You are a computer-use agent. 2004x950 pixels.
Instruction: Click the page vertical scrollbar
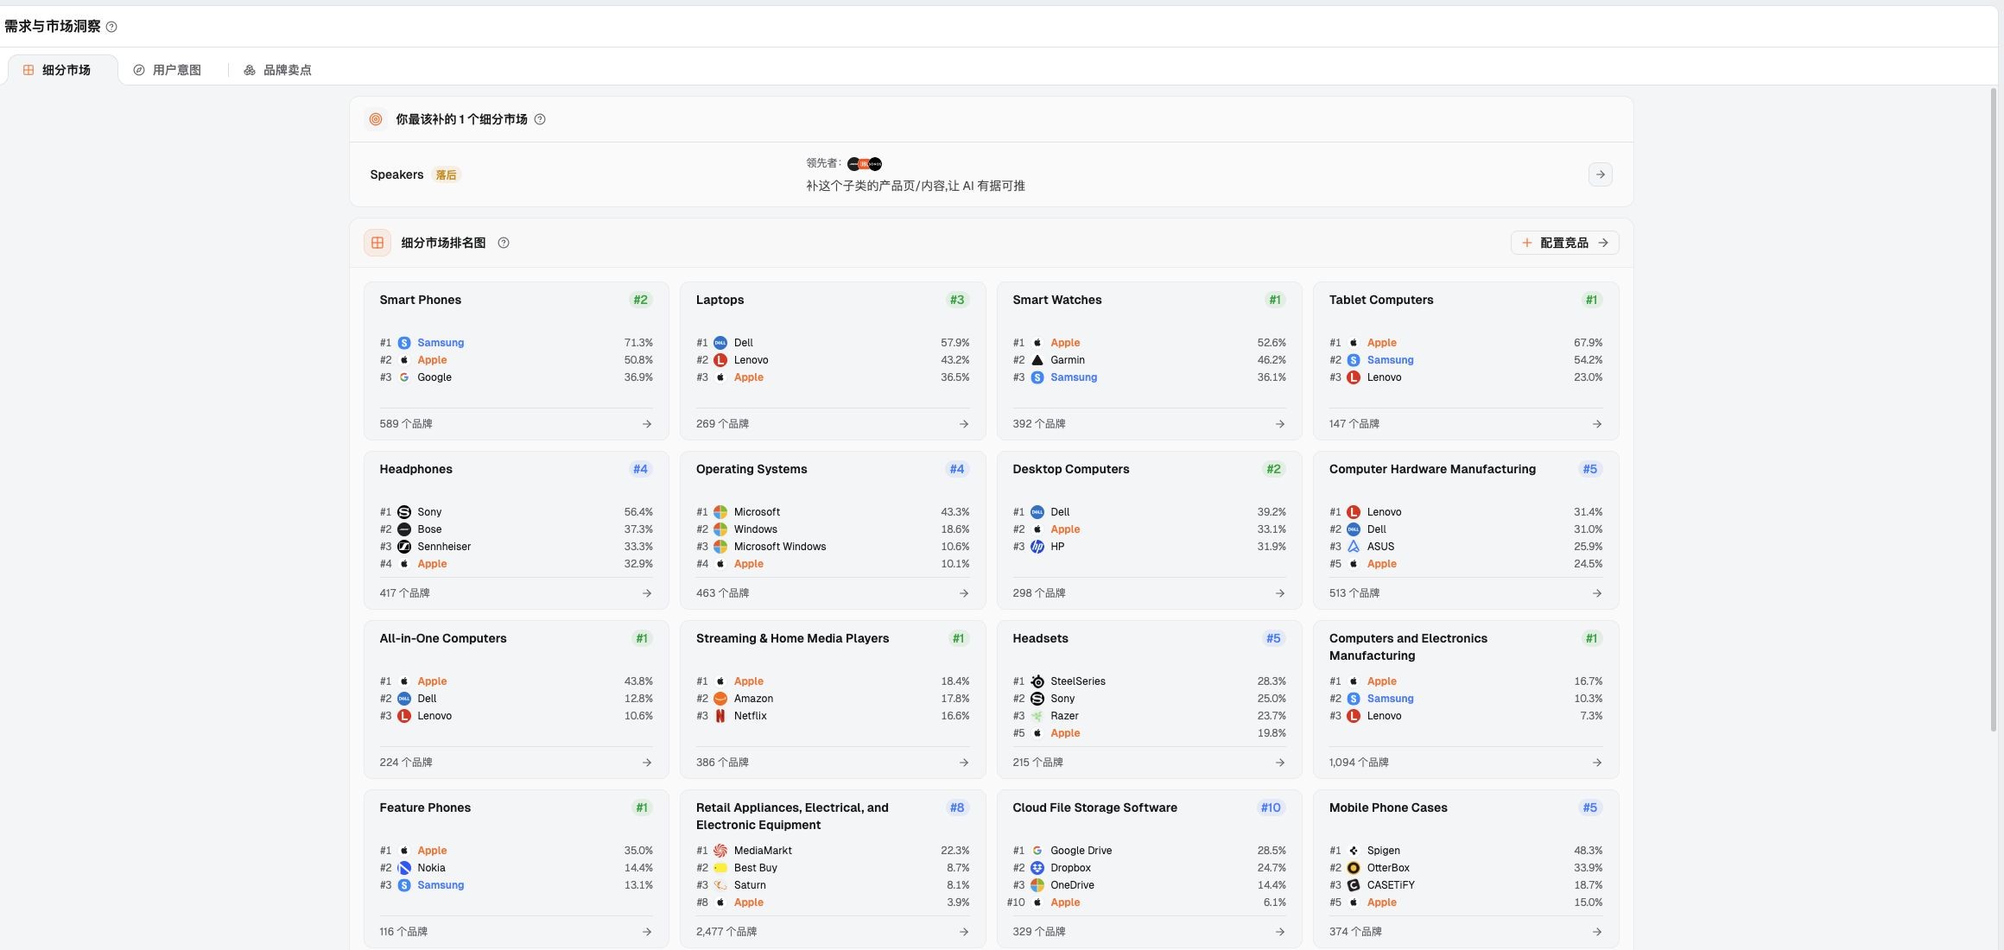point(1993,410)
